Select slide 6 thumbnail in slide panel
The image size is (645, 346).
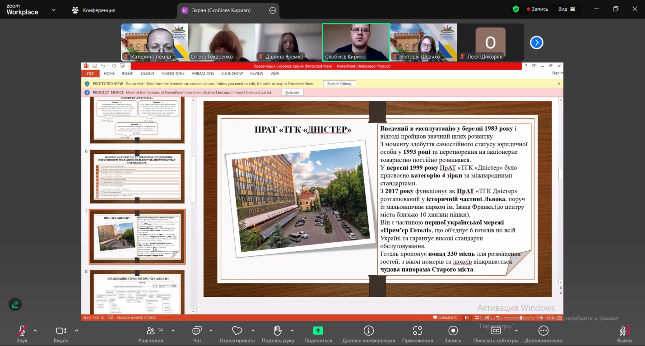click(x=137, y=176)
